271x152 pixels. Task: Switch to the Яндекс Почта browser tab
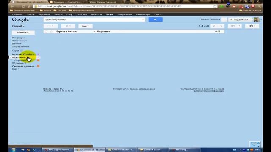point(67,2)
